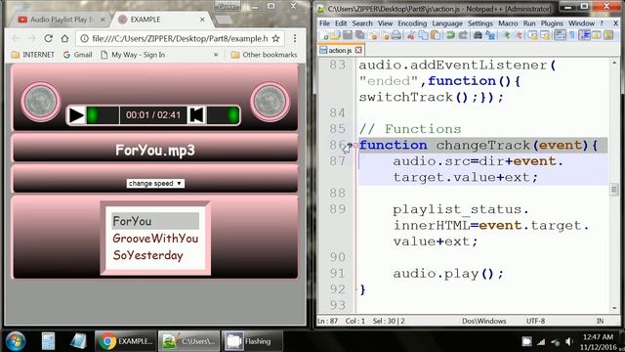Click the green volume slider handle
Viewport: 625px width, 352px height.
click(232, 115)
